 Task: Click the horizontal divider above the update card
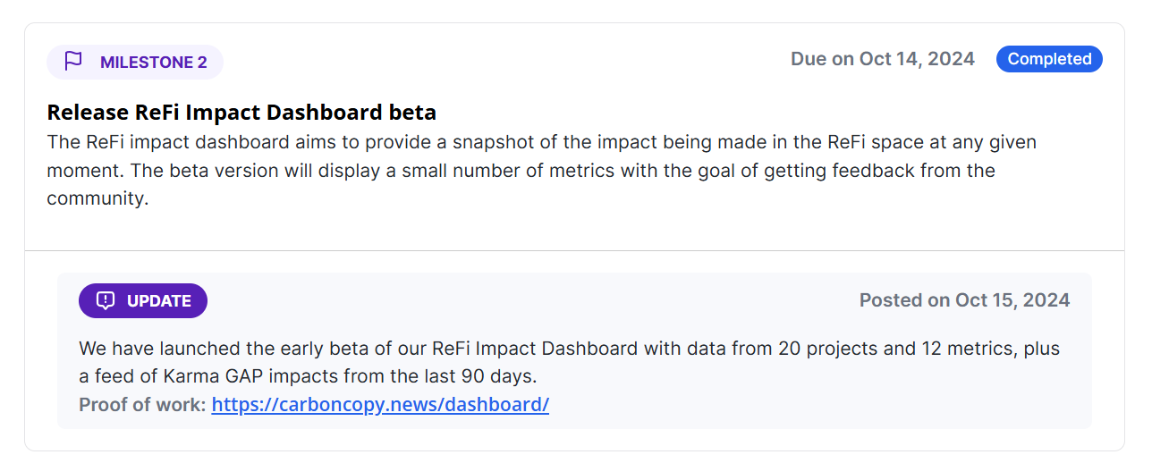coord(574,250)
